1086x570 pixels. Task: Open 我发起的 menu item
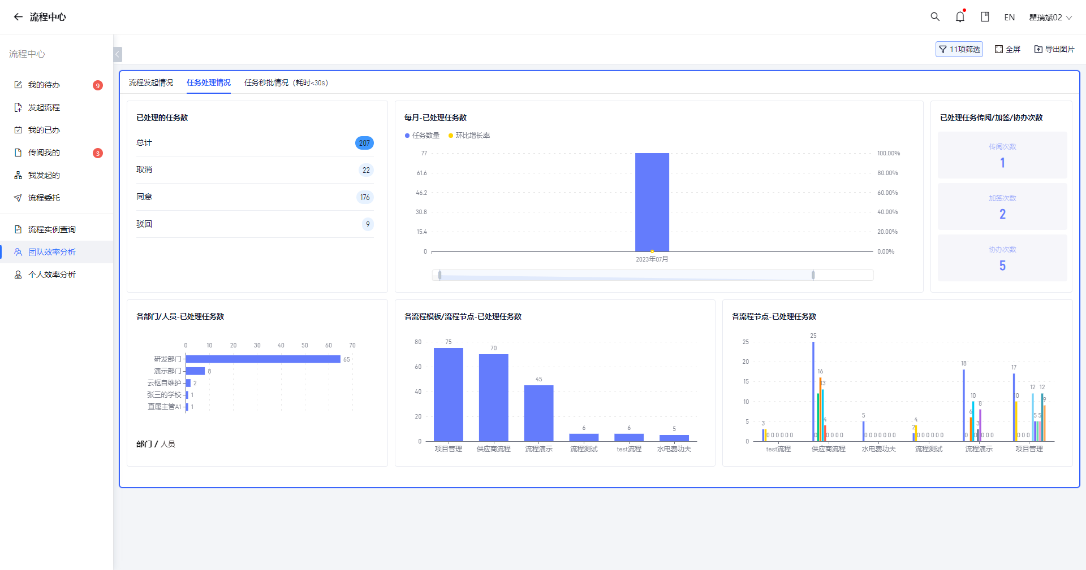coord(57,175)
